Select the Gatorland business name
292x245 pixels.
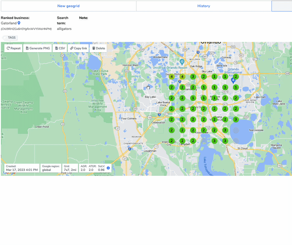(9, 23)
